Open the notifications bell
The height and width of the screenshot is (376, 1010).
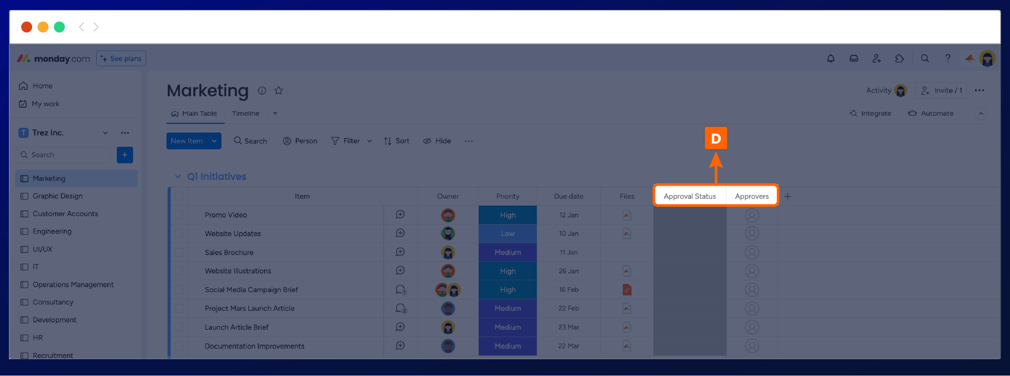pos(831,58)
